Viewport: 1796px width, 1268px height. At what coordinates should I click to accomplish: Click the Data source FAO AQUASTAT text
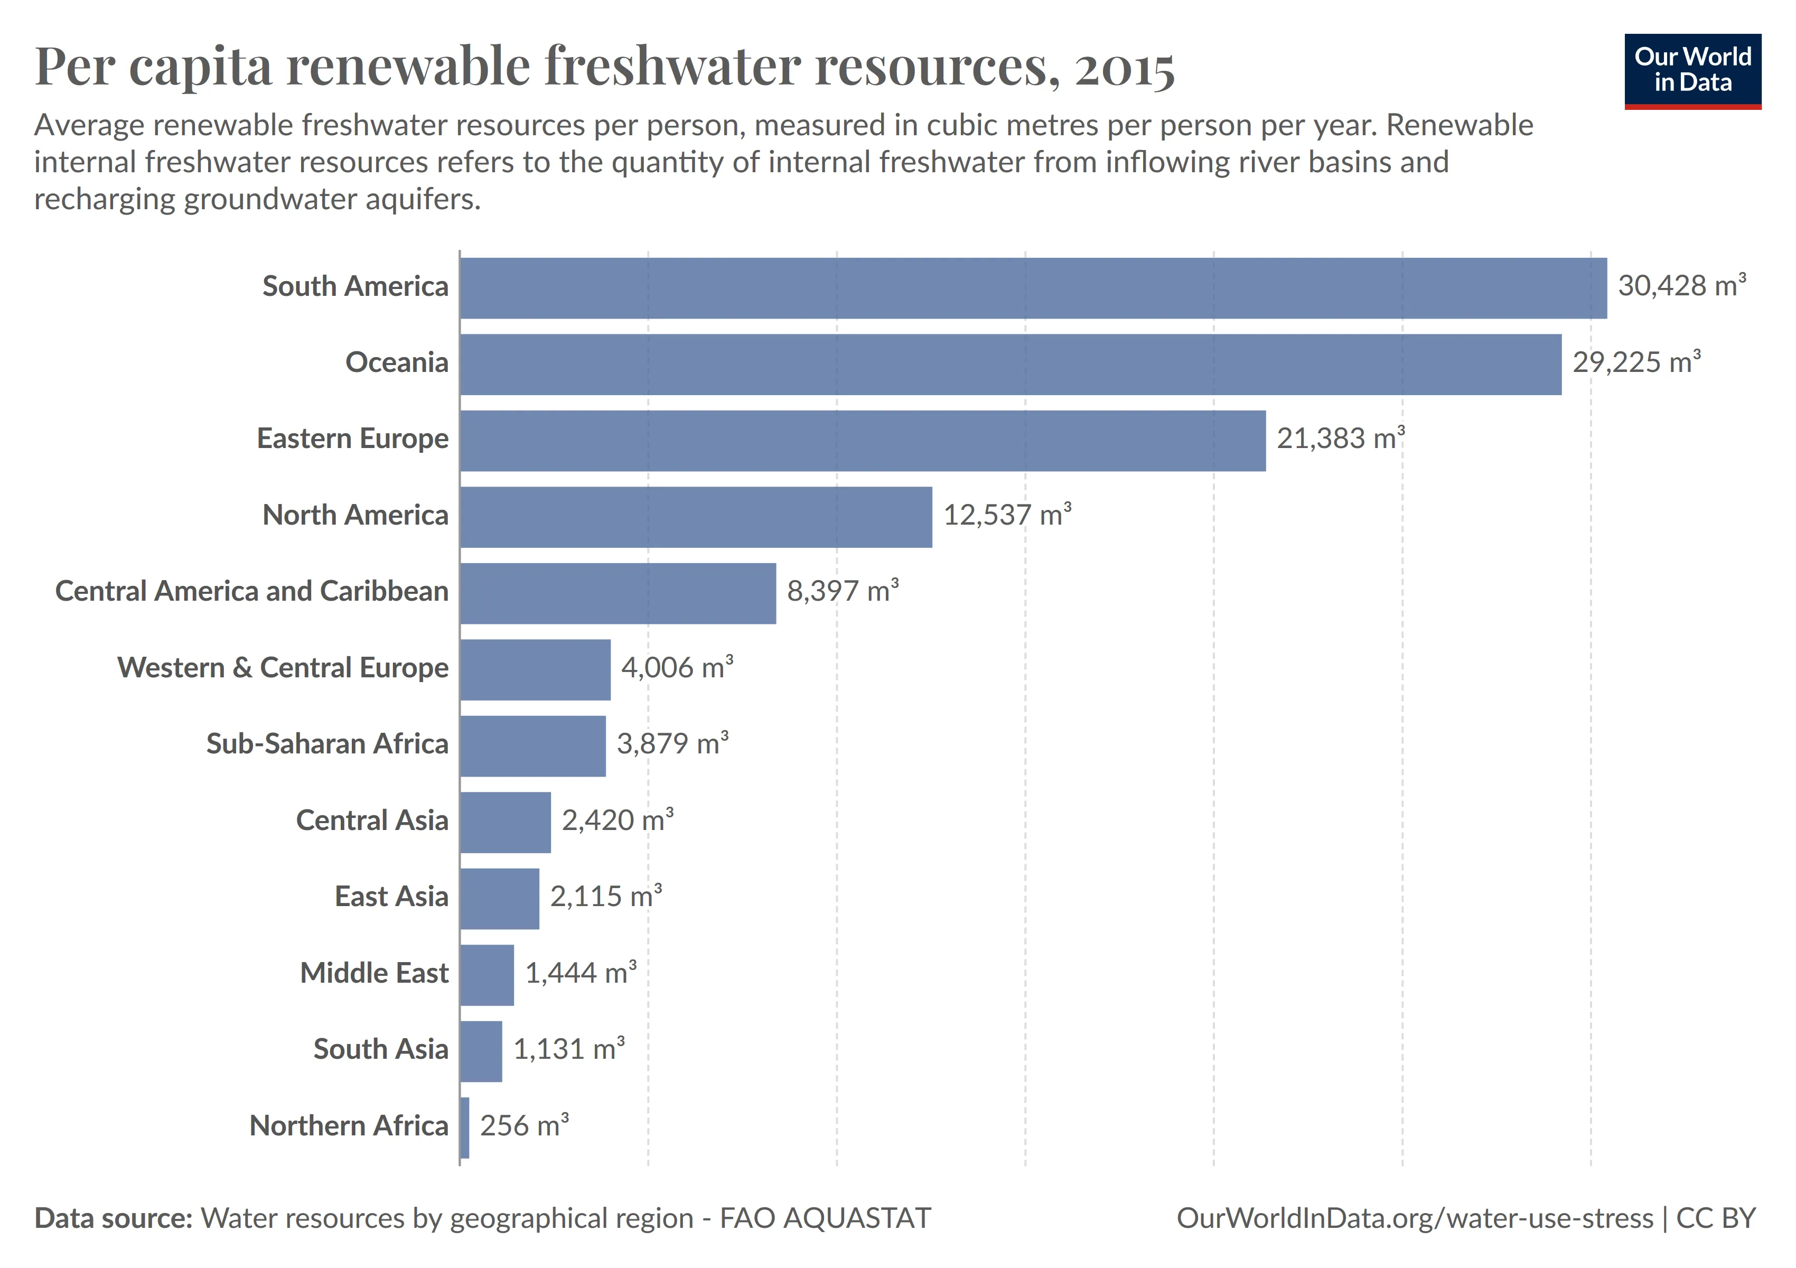[x=482, y=1218]
